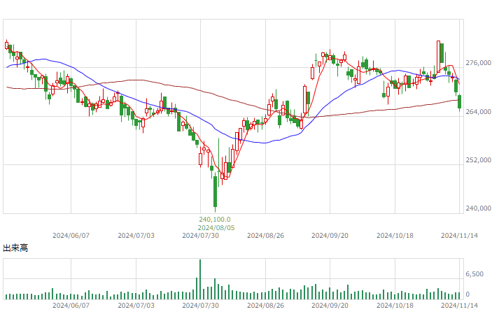Click the 出来高 volume heading
Image resolution: width=492 pixels, height=314 pixels.
pos(15,248)
